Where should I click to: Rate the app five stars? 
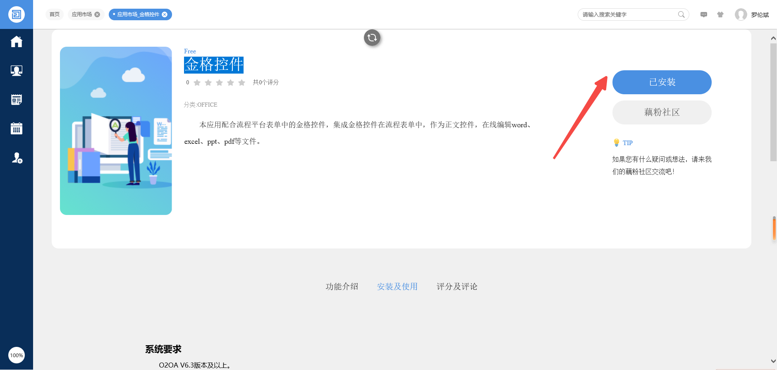click(242, 83)
